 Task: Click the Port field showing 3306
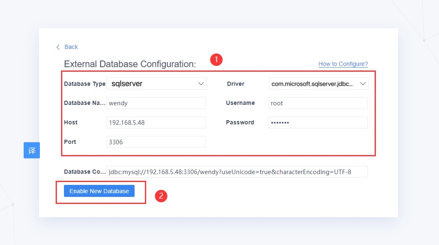[x=156, y=141]
